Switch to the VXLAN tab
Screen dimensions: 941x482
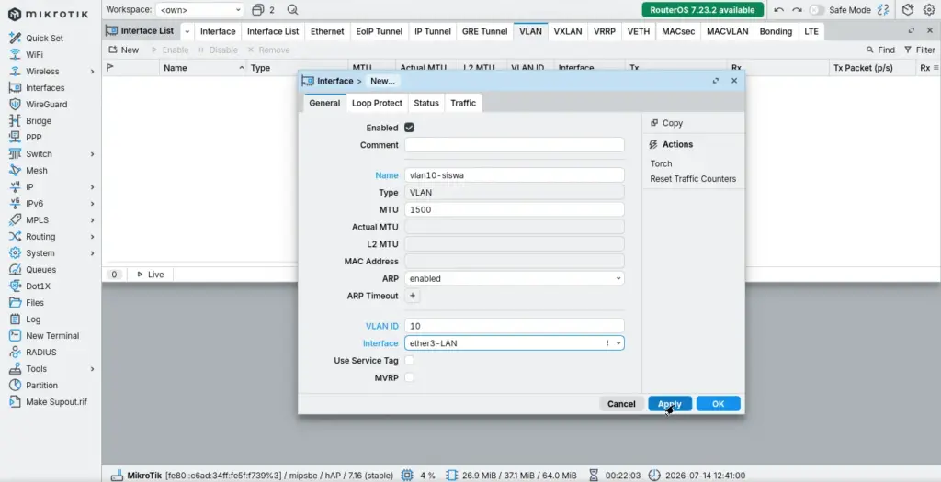coord(568,31)
